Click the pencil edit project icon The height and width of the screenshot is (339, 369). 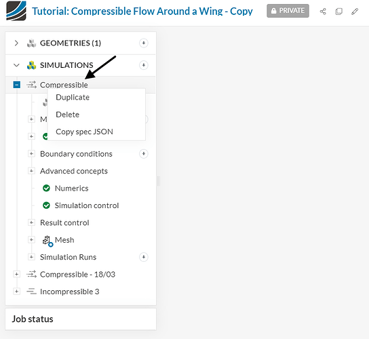pos(355,12)
